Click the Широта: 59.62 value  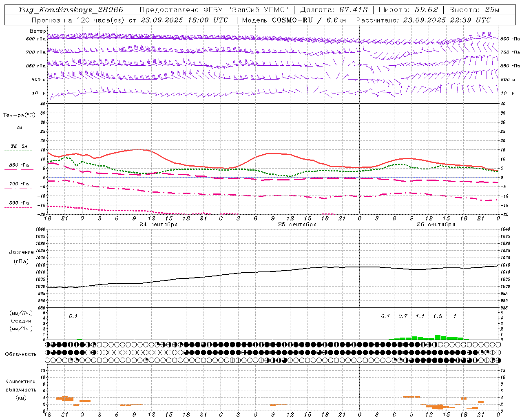408,10
